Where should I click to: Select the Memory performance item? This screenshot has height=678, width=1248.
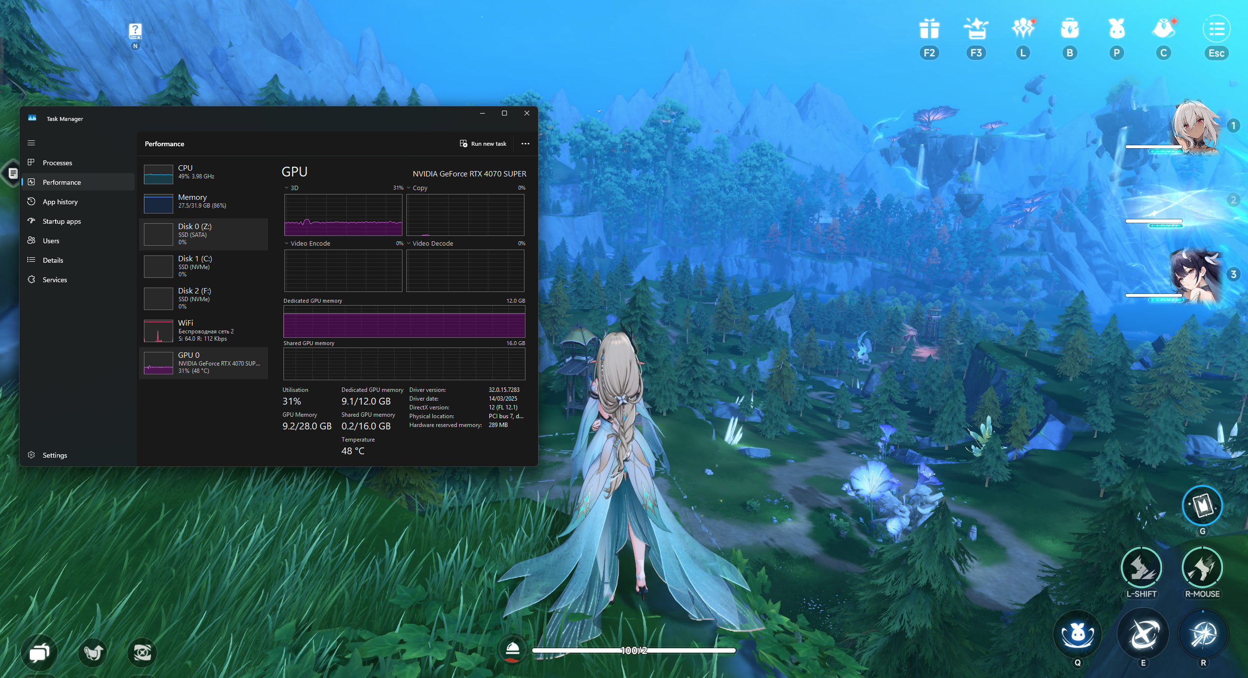[x=203, y=202]
